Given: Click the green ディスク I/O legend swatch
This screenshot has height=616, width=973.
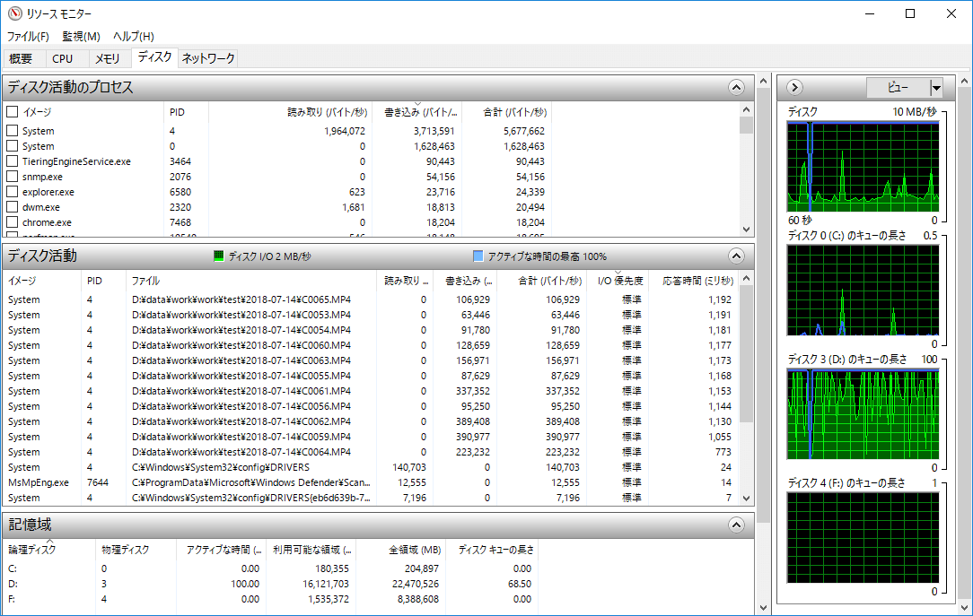Looking at the screenshot, I should click(x=218, y=256).
